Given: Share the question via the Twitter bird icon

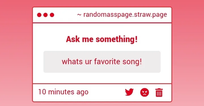Looking at the screenshot, I should [129, 92].
